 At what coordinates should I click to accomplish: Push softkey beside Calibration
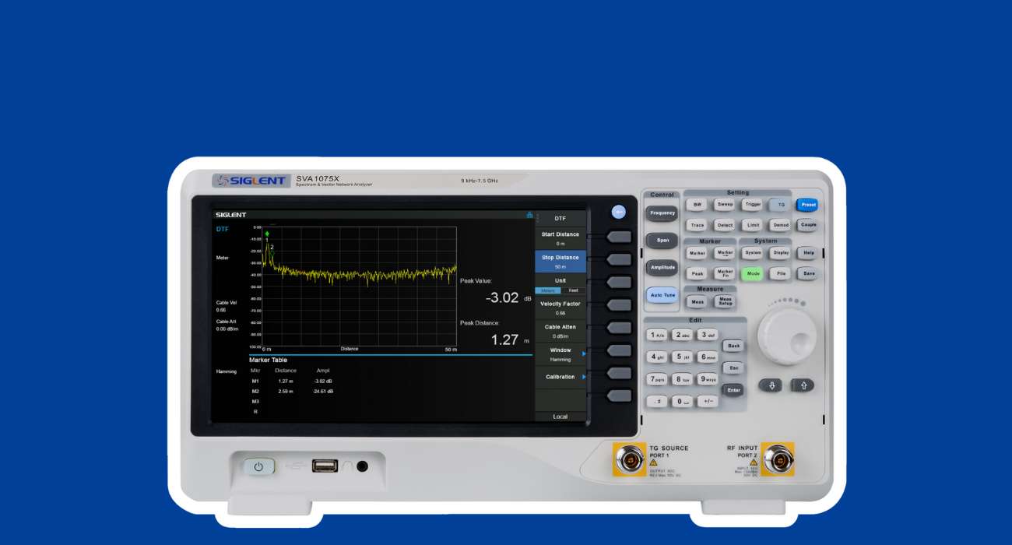(x=619, y=373)
